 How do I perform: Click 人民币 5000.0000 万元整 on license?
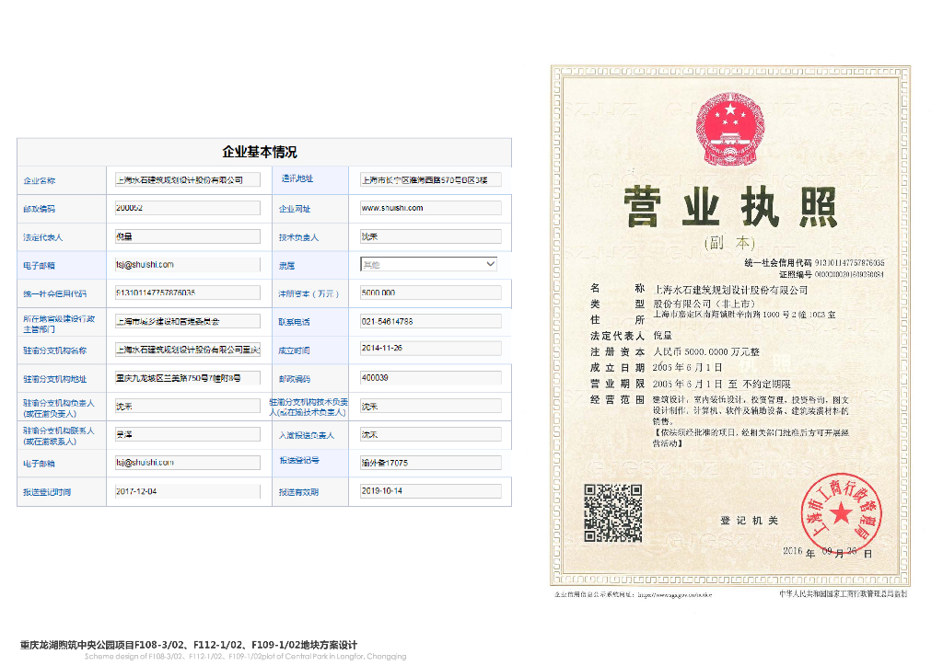click(x=706, y=352)
